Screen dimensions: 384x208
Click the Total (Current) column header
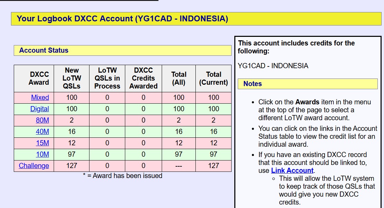(x=213, y=79)
